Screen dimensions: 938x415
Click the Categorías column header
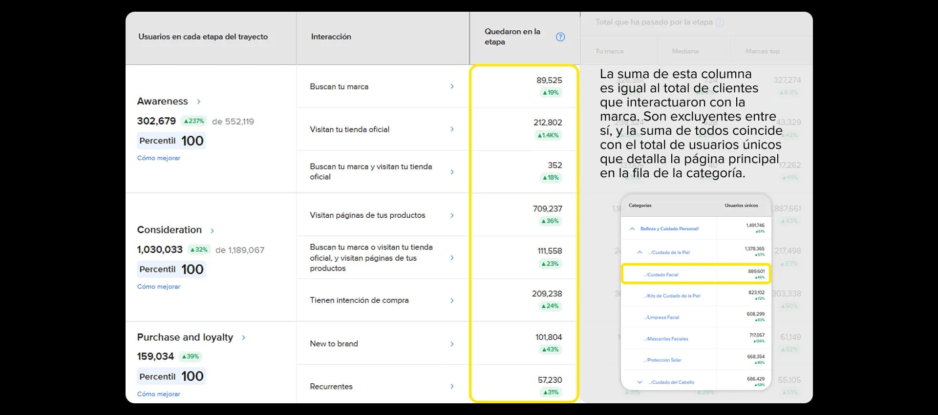pyautogui.click(x=640, y=206)
